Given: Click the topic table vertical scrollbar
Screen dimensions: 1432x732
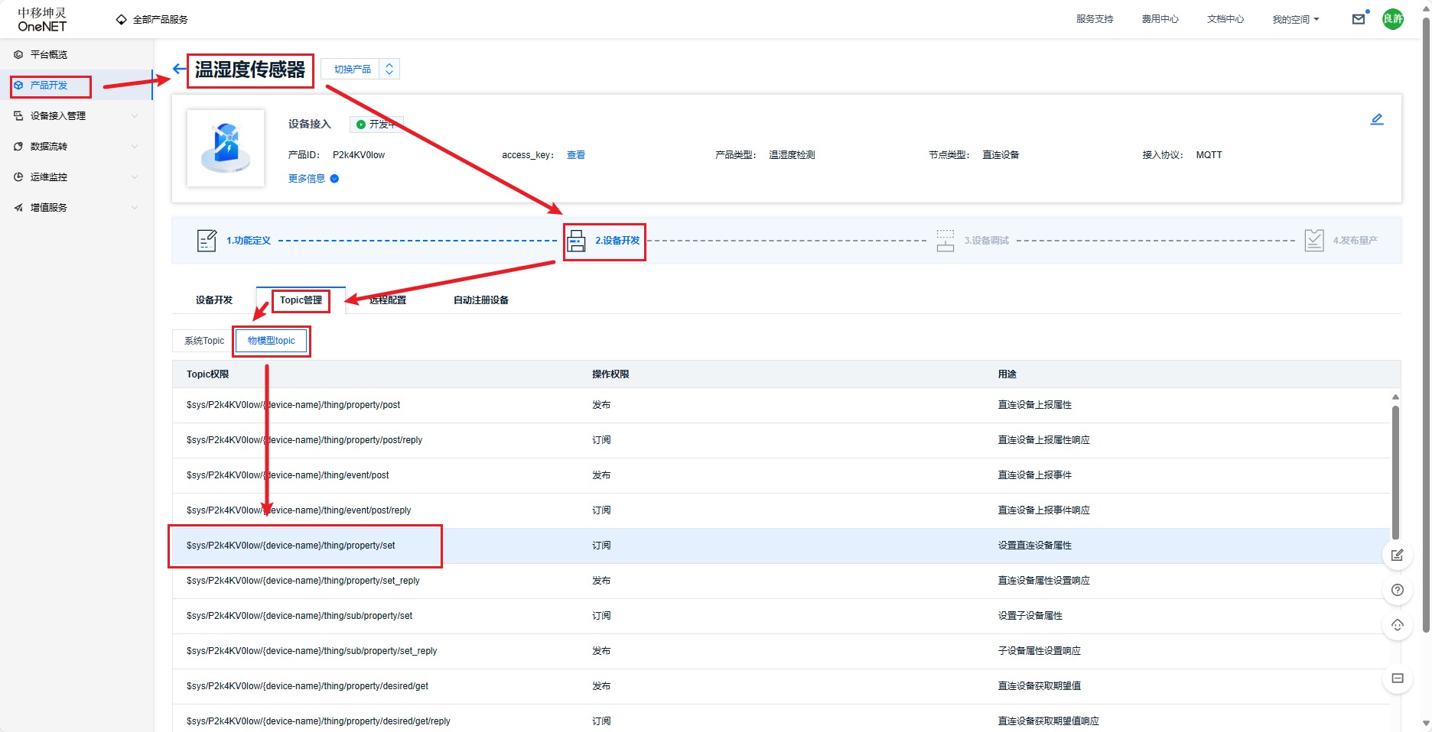Looking at the screenshot, I should (1395, 474).
